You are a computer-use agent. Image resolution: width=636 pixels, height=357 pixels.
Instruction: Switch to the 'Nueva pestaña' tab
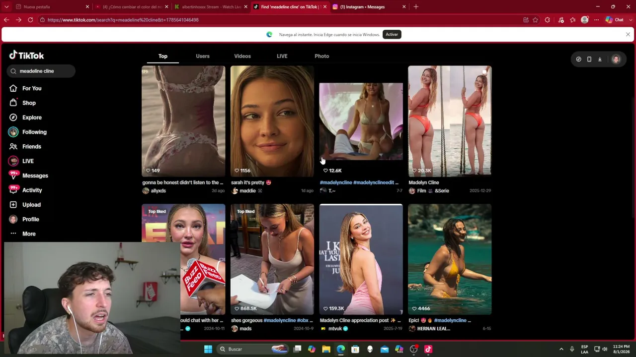click(51, 7)
